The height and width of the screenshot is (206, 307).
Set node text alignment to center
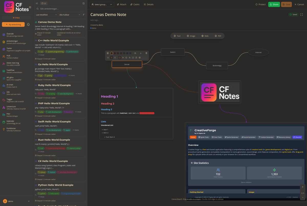(111, 58)
